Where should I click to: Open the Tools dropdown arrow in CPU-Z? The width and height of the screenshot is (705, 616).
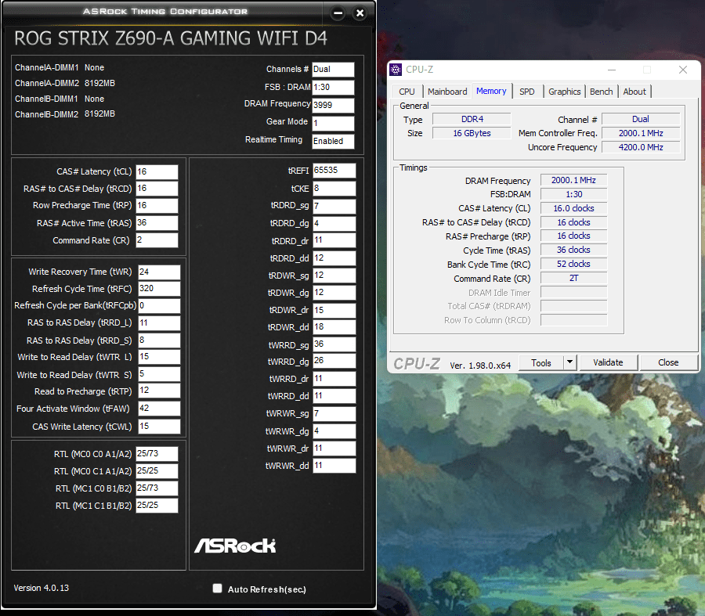569,362
